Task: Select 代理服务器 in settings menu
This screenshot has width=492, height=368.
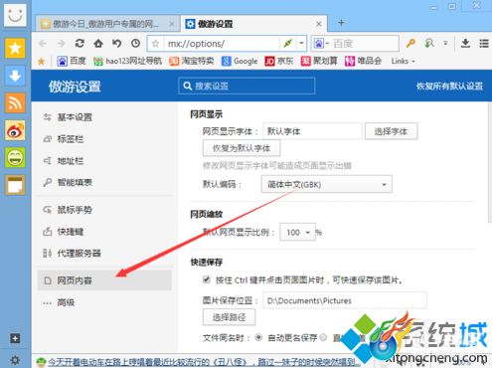Action: (x=104, y=254)
